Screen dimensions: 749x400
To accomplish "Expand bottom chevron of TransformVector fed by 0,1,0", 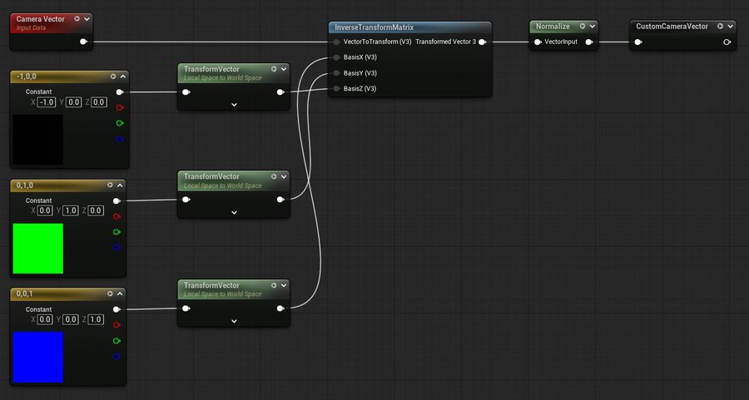I will (234, 213).
